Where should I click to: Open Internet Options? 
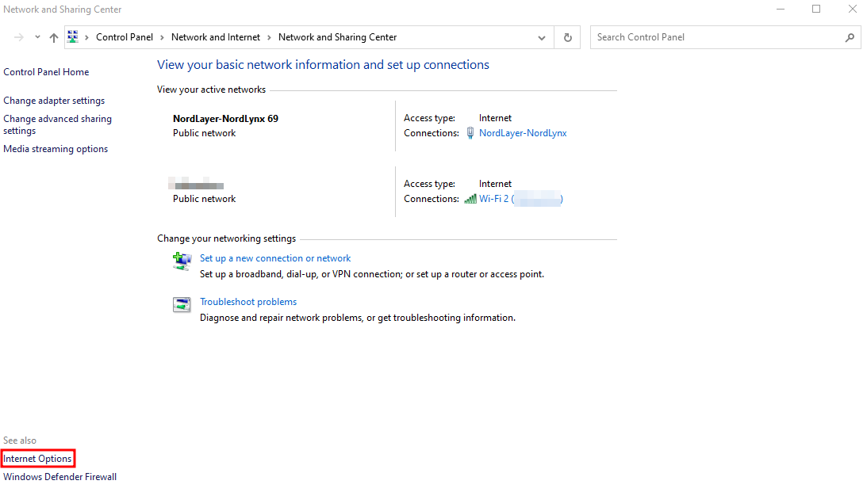pos(36,458)
